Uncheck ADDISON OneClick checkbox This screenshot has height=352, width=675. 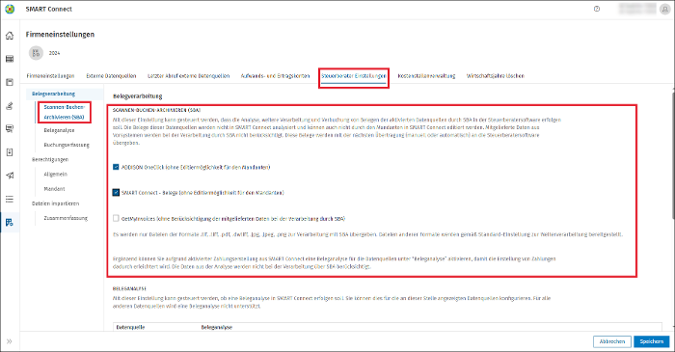pos(116,167)
